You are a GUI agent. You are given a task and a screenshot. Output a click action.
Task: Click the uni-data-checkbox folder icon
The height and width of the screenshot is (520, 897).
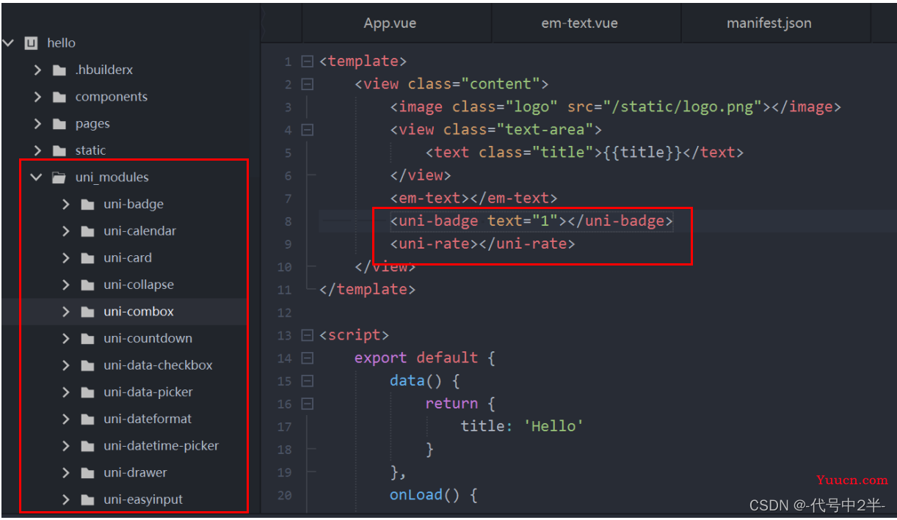pos(88,365)
